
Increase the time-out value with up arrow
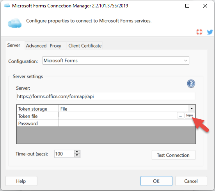[x=77, y=152]
